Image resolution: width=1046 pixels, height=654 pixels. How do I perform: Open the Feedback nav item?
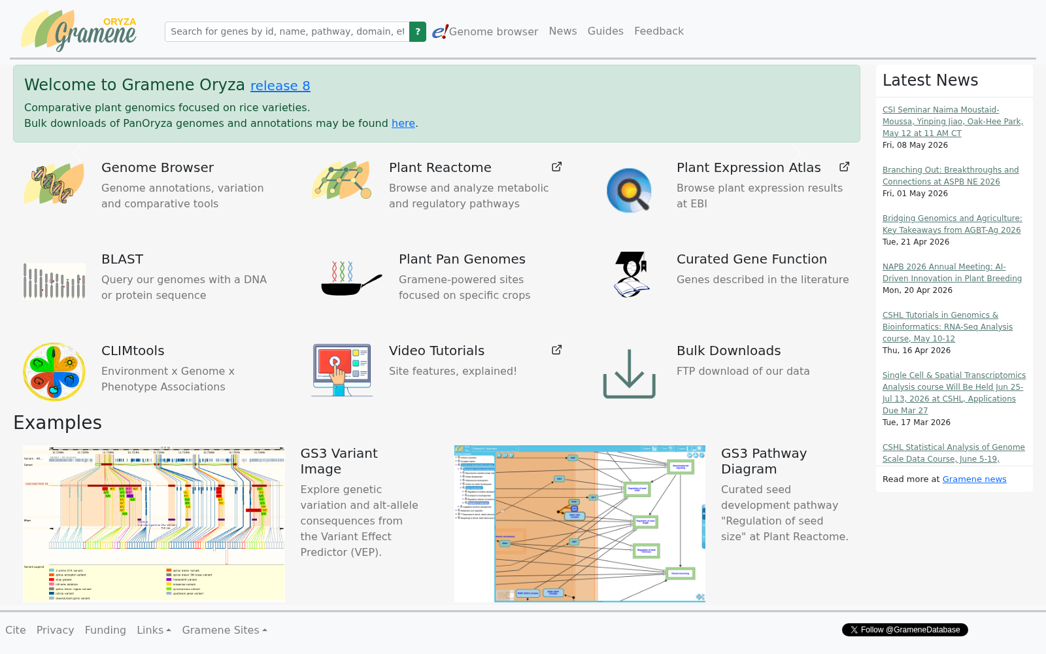click(x=659, y=31)
